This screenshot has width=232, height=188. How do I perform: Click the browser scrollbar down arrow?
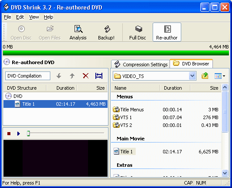(225, 173)
